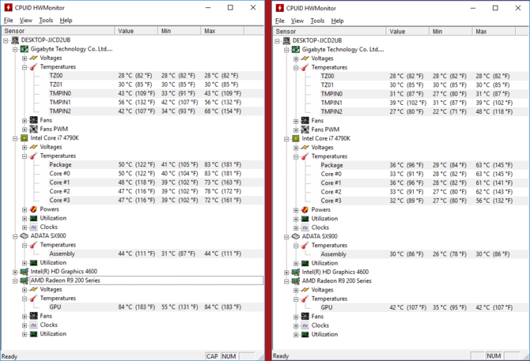Click the CPU Utilization icon in the right window
Image resolution: width=530 pixels, height=361 pixels.
(305, 219)
